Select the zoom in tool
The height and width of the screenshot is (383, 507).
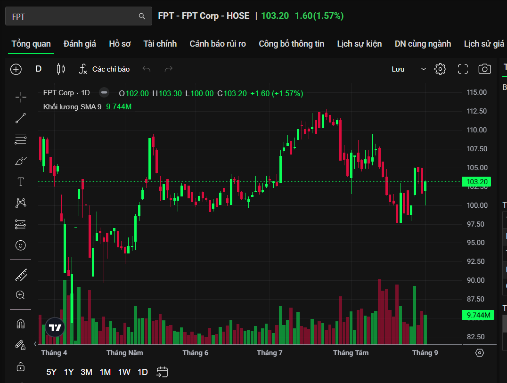20,295
